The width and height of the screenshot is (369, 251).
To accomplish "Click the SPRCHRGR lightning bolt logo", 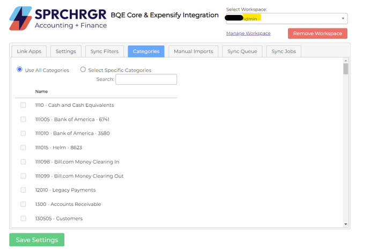I will [x=20, y=18].
